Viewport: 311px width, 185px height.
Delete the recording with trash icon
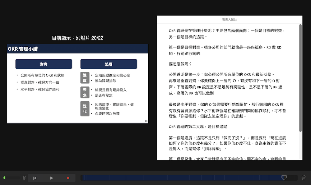click(x=304, y=178)
